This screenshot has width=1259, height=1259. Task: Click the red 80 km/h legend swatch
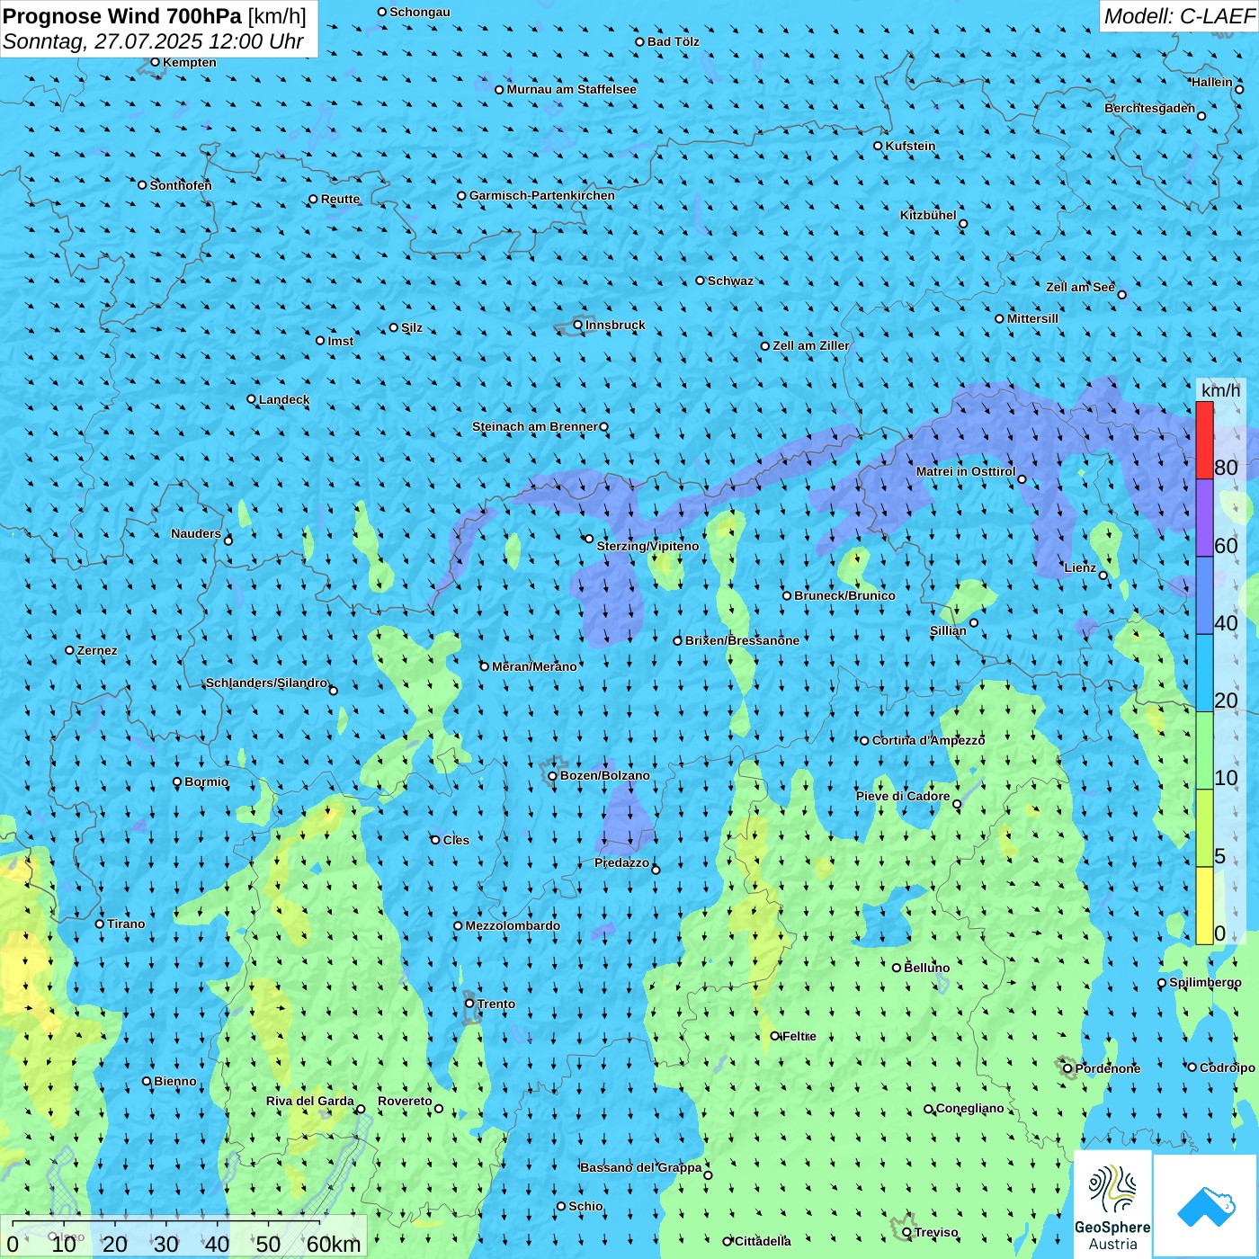(1204, 440)
